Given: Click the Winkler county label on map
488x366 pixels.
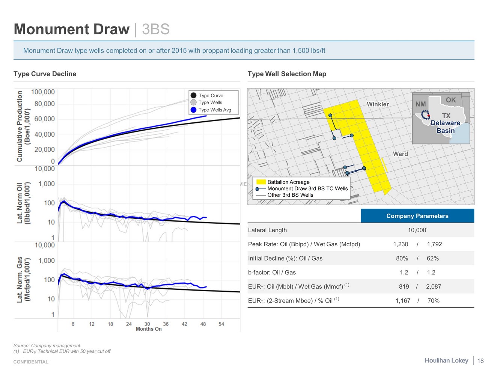Looking at the screenshot, I should coord(378,104).
